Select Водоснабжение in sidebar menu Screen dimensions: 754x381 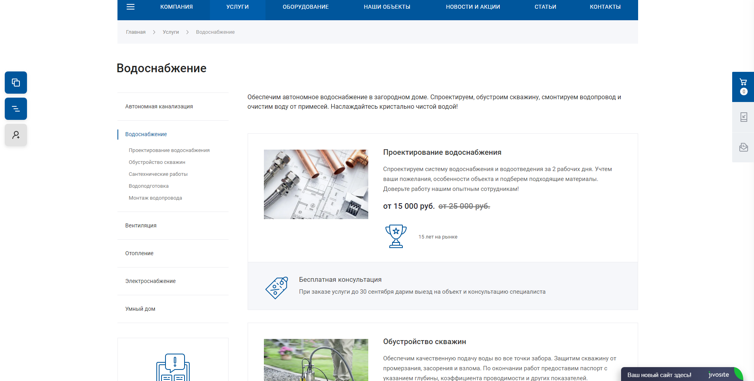(146, 134)
